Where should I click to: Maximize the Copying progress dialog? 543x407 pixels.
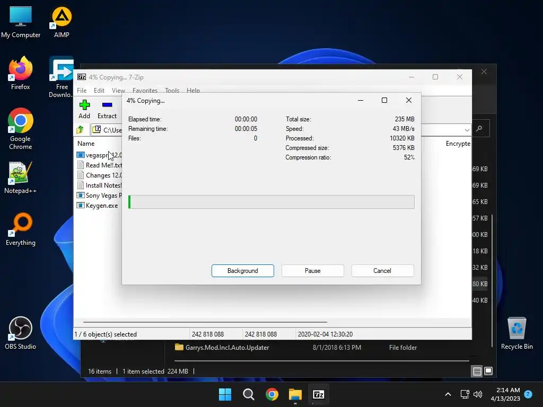[384, 100]
